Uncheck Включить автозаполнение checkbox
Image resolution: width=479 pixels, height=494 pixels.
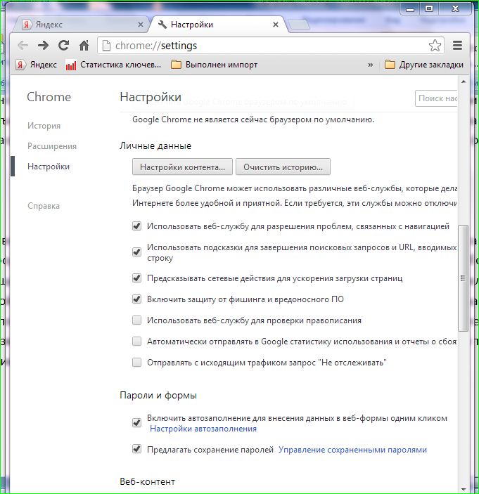tap(136, 423)
